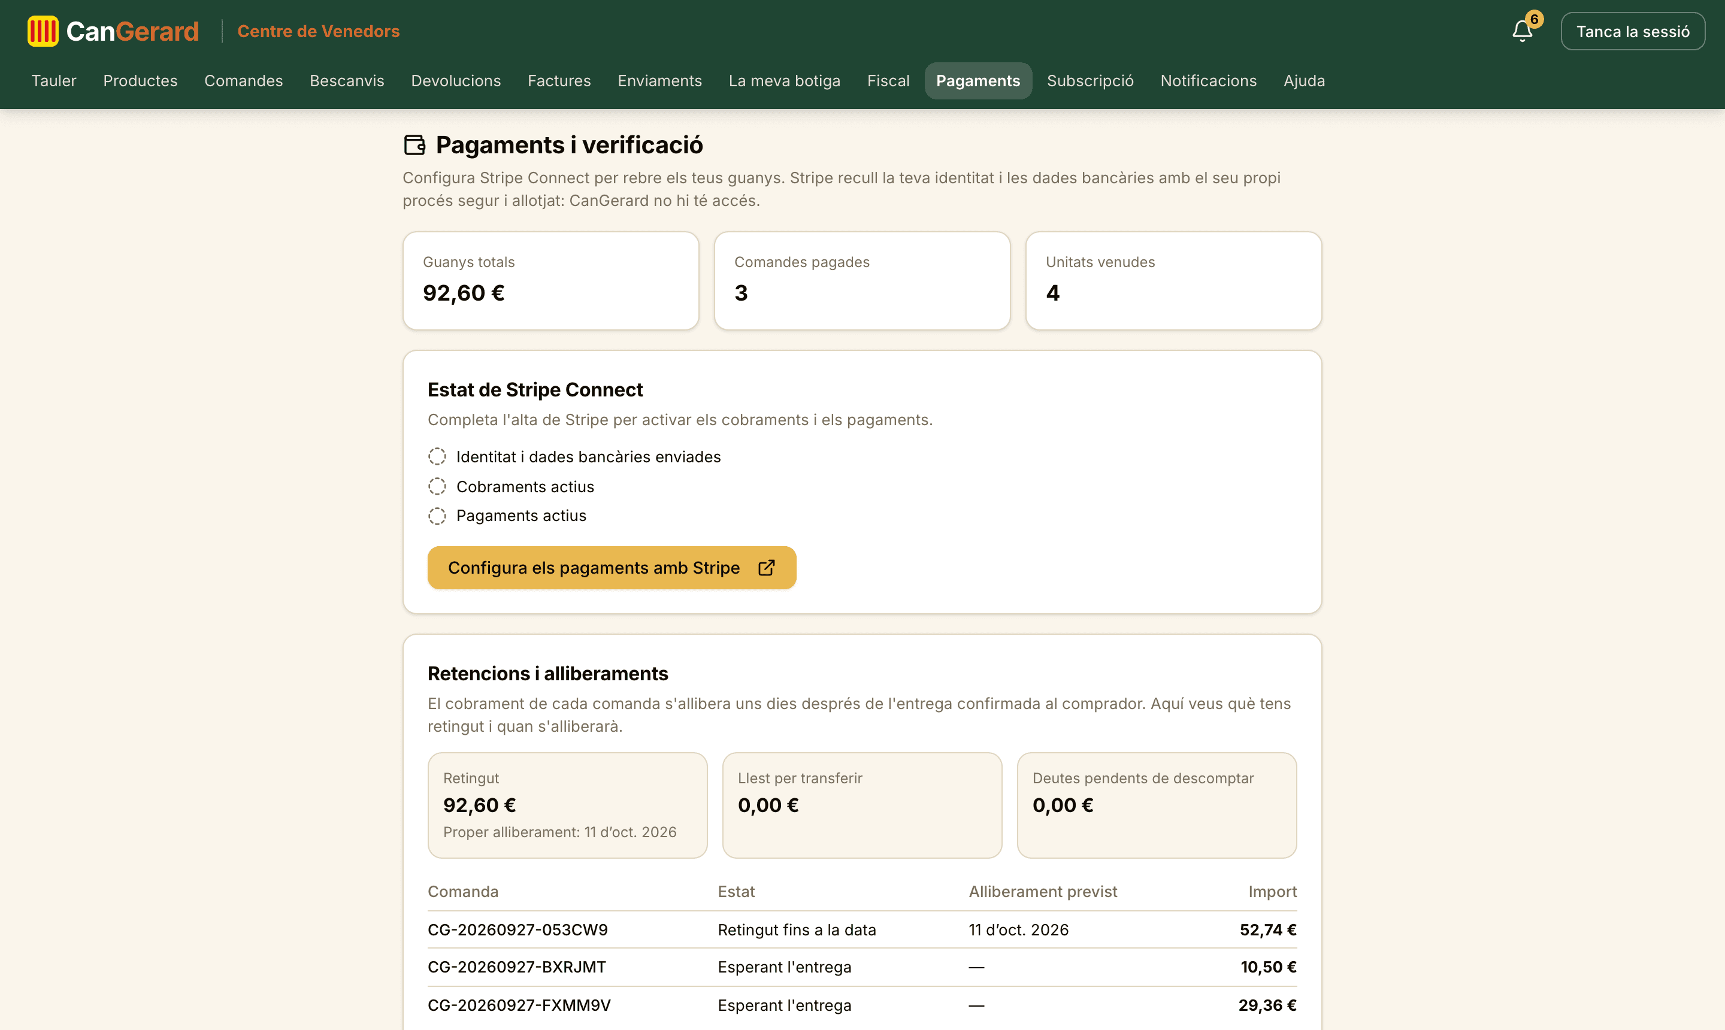Click the external link icon on Stripe button

click(x=766, y=568)
